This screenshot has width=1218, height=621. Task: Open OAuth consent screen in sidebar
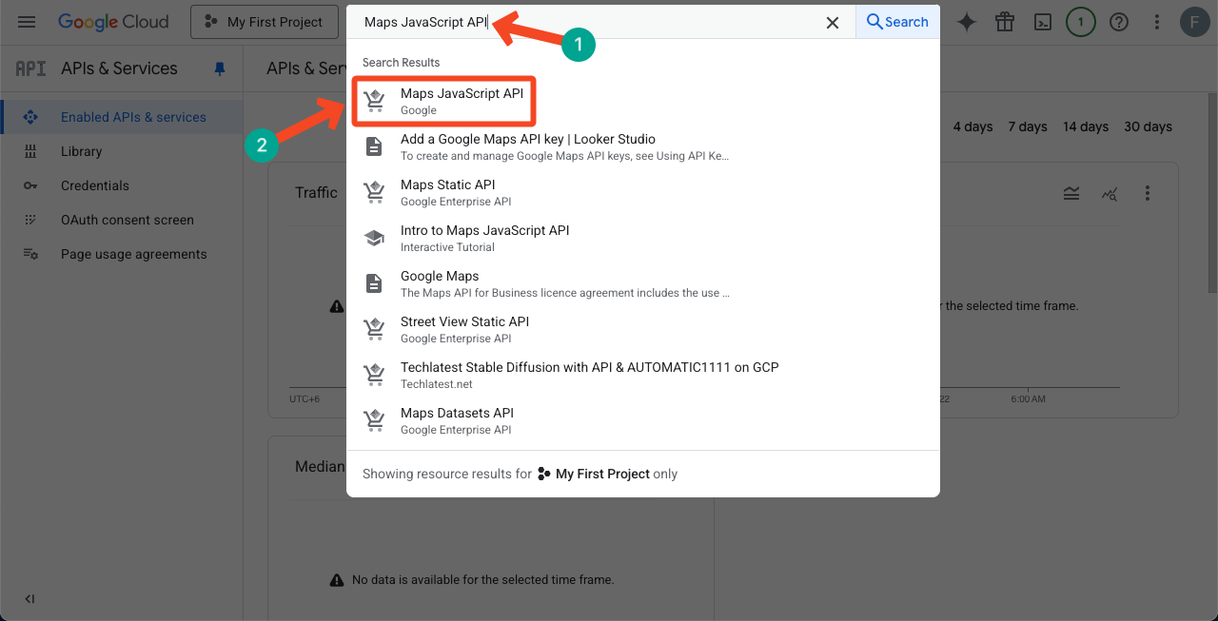122,220
